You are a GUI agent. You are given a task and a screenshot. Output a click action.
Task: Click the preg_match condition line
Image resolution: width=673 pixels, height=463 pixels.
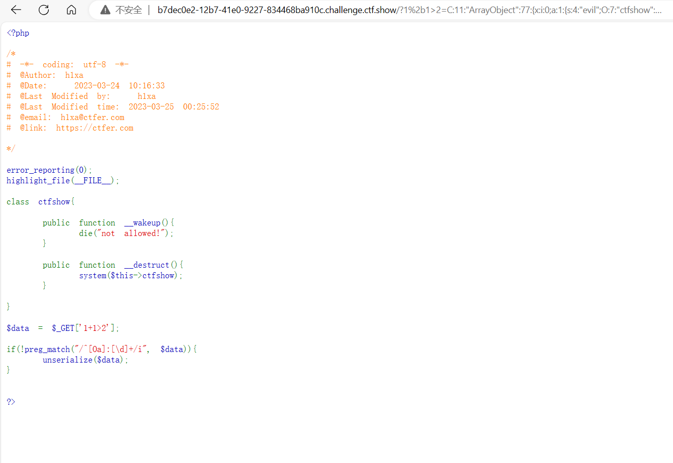(x=101, y=349)
